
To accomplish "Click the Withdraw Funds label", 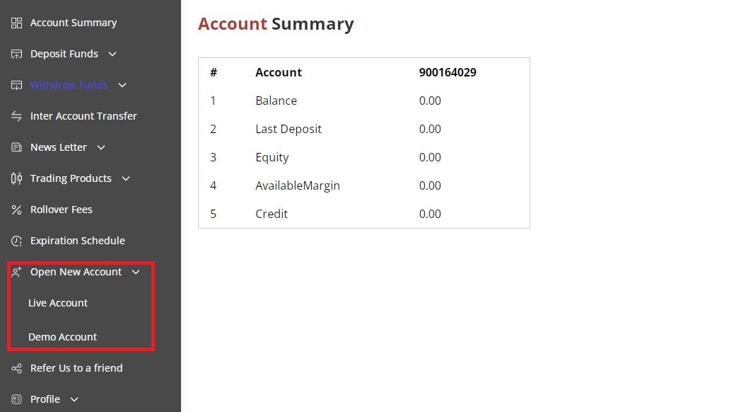I will point(69,85).
